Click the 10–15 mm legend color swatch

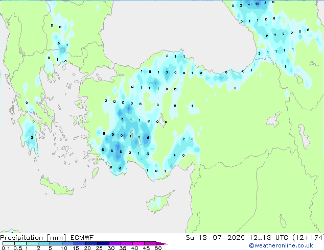pyautogui.click(x=67, y=243)
